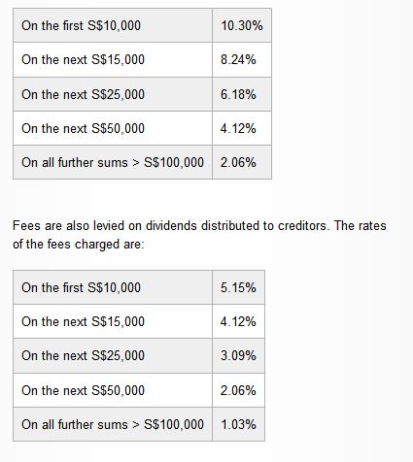Click the paragraph about fees levied on dividends
This screenshot has width=413, height=462.
199,235
